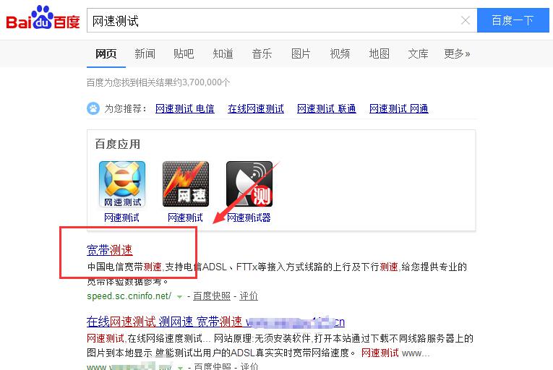Expand the 更多» menu
Screen dimensions: 553x370
point(457,53)
